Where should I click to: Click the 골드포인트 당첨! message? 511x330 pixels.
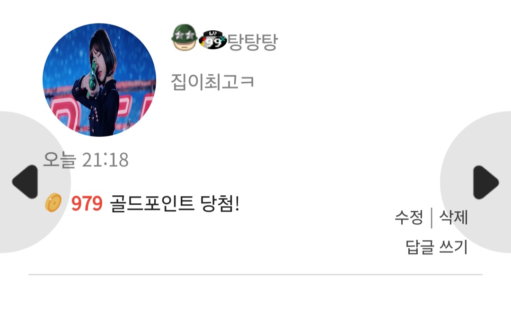[175, 204]
